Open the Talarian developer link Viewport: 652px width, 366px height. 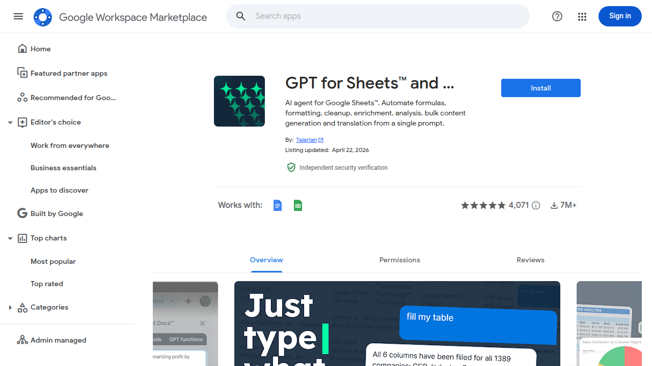click(x=306, y=140)
